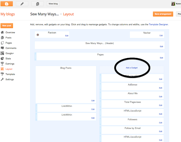The image size is (181, 142).
Task: Edit the Pages gadget
Action: pos(161,58)
